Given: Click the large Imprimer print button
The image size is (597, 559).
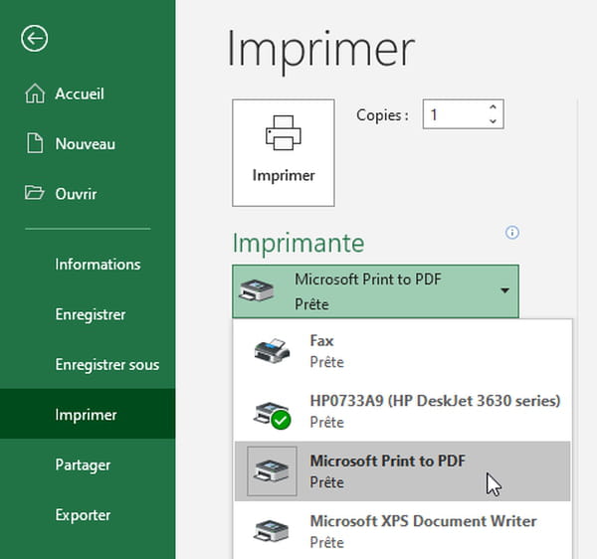Looking at the screenshot, I should 284,153.
